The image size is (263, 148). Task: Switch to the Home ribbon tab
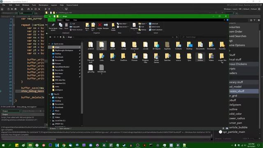point(59,20)
